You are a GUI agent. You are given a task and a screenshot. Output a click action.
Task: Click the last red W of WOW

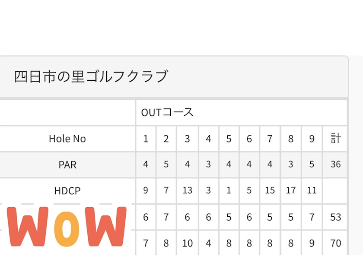(105, 226)
